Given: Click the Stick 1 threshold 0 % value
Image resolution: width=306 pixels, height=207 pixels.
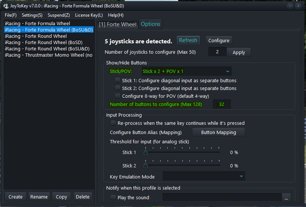Looking at the screenshot, I should [x=234, y=153].
